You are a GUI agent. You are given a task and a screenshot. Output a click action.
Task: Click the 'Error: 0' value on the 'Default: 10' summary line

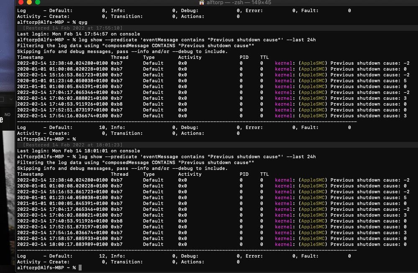click(x=270, y=127)
